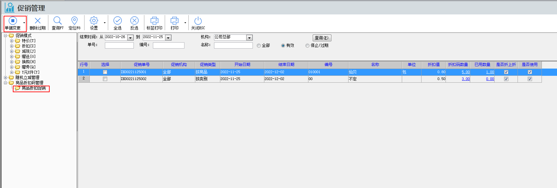
Task: Check the 选择 box for row 1
Action: 105,72
